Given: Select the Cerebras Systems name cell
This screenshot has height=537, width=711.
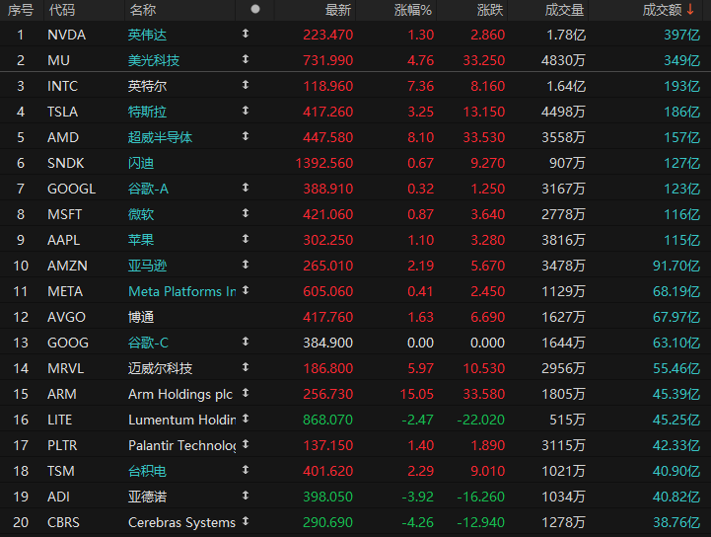Looking at the screenshot, I should (x=181, y=522).
